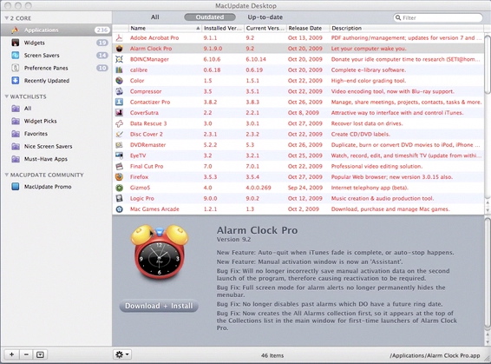491x364 pixels.
Task: Switch to the Up-to-date filter tab
Action: (x=265, y=17)
